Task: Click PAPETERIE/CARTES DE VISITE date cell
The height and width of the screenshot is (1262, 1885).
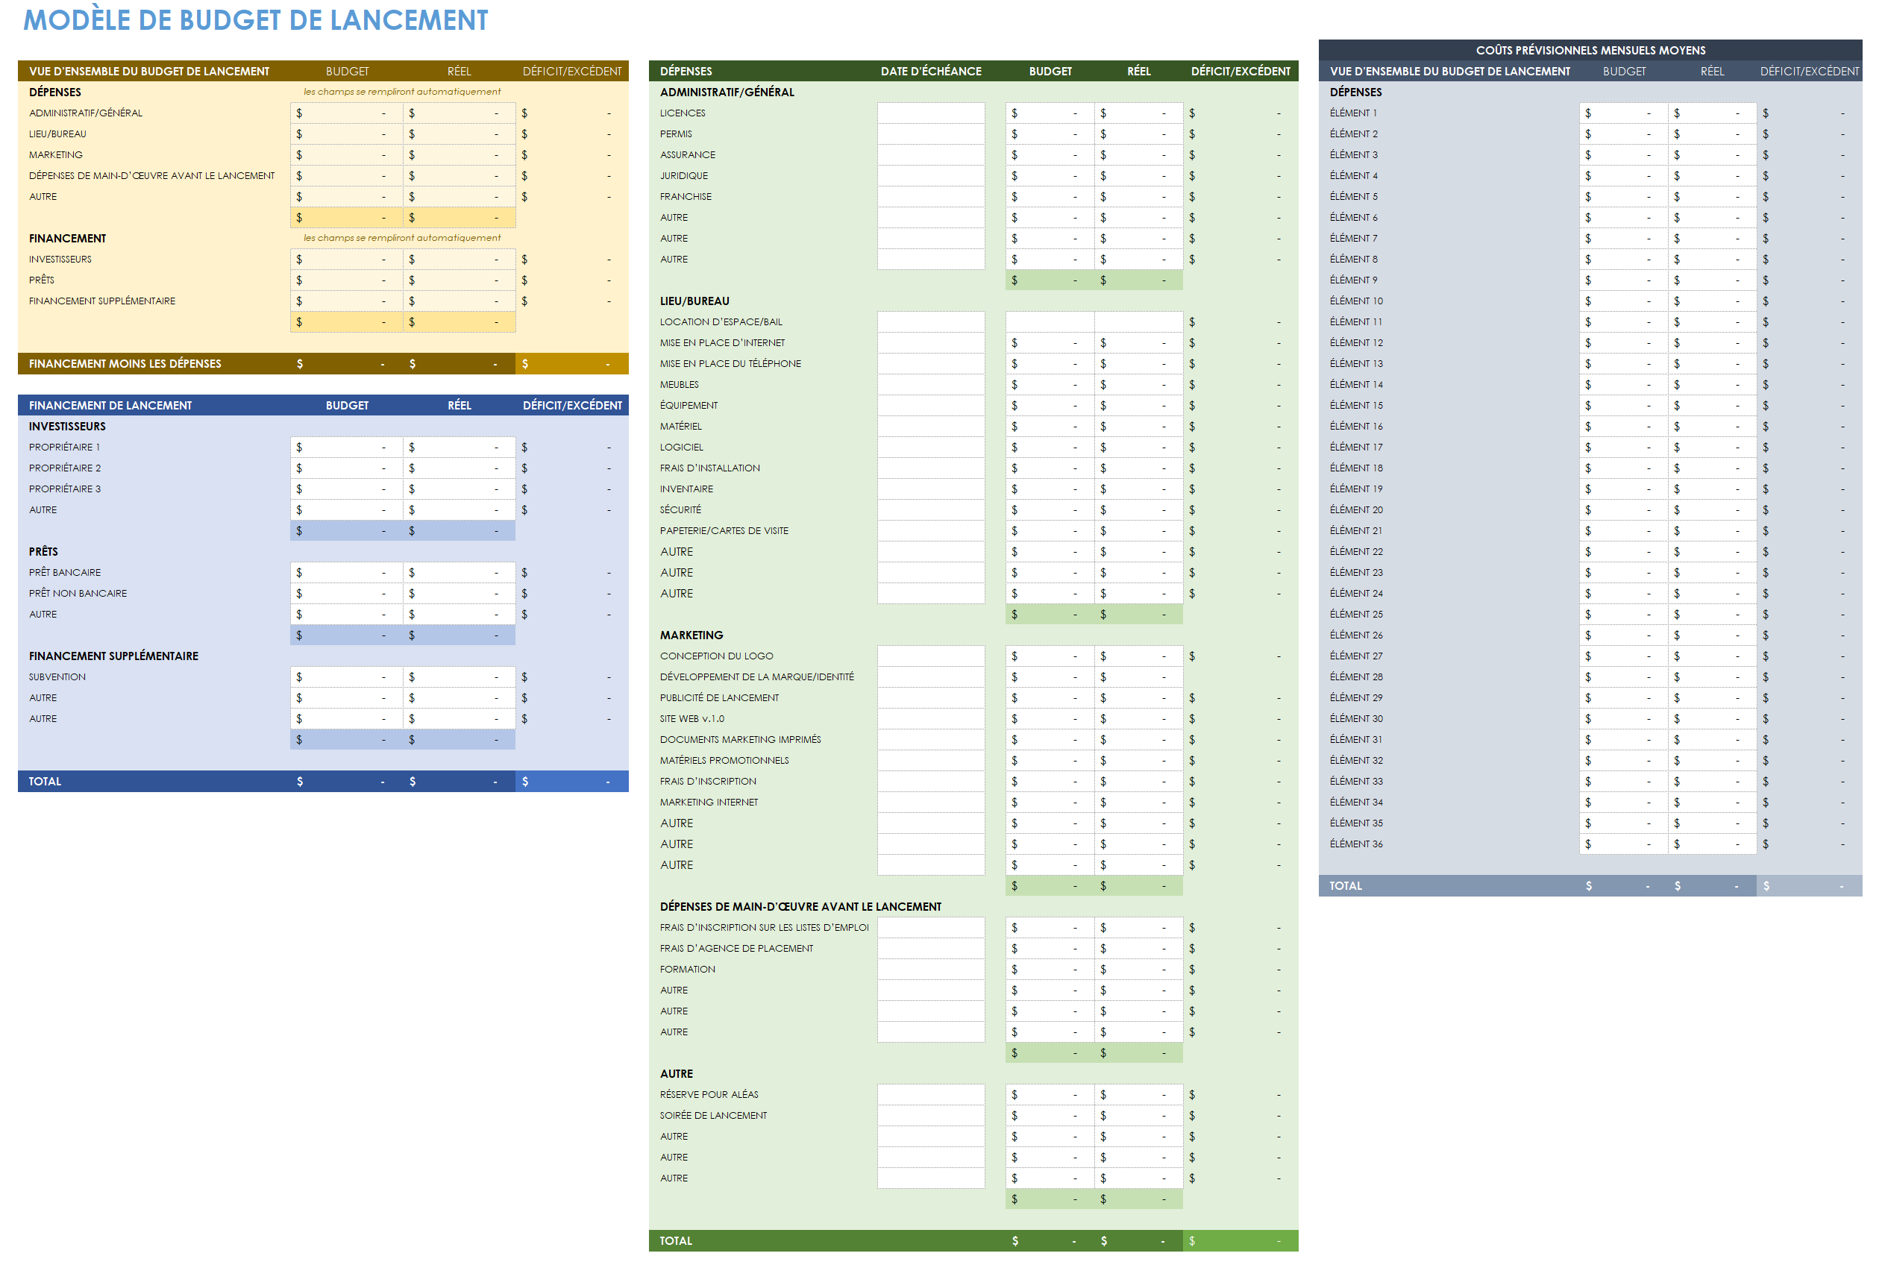Action: coord(931,531)
